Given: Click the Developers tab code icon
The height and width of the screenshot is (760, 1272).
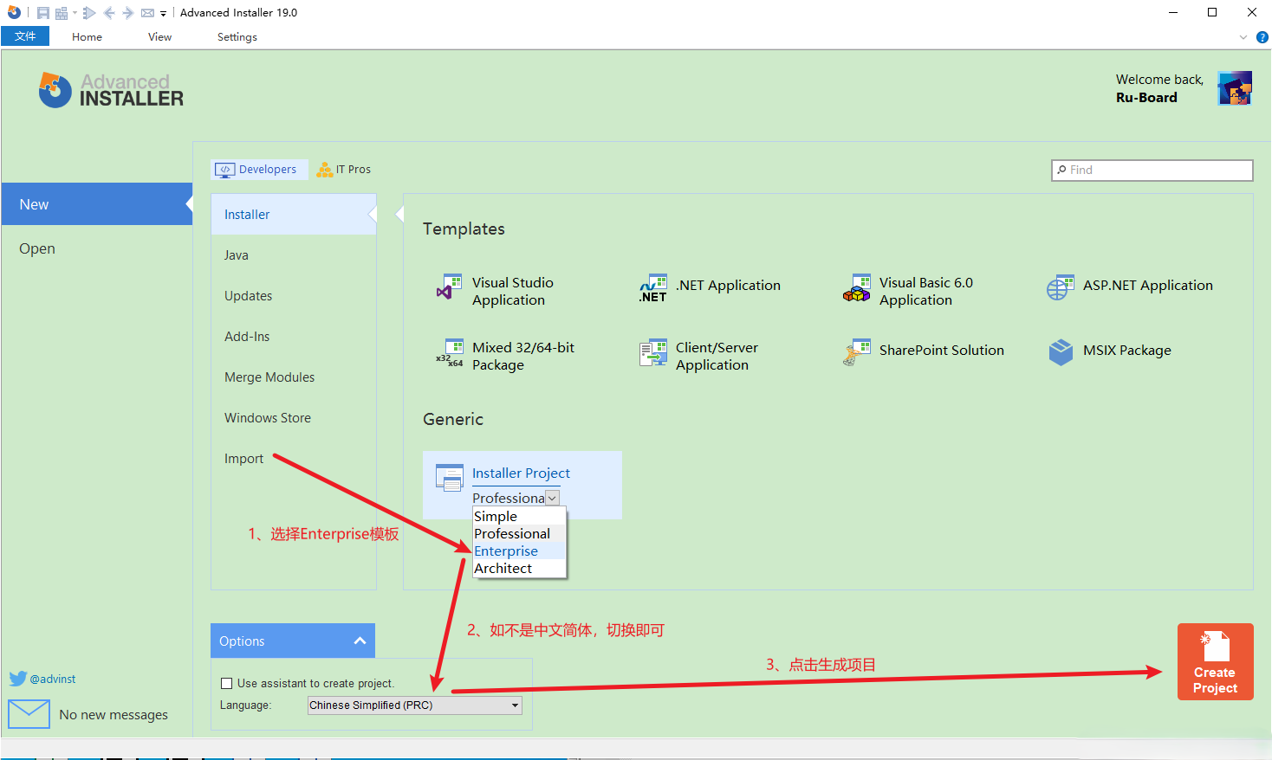Looking at the screenshot, I should coord(224,170).
